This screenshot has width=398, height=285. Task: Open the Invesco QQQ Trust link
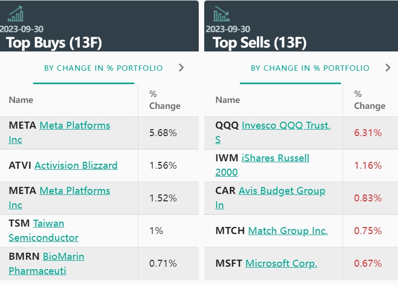coord(285,126)
